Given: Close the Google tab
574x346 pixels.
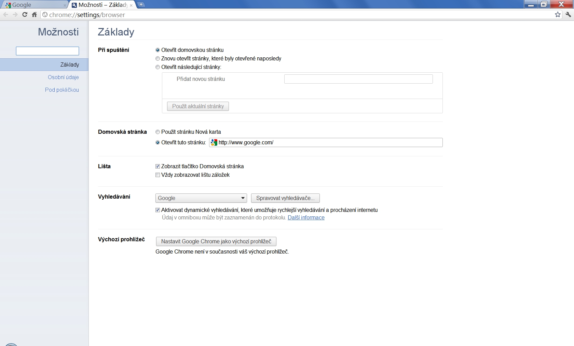Looking at the screenshot, I should 65,5.
